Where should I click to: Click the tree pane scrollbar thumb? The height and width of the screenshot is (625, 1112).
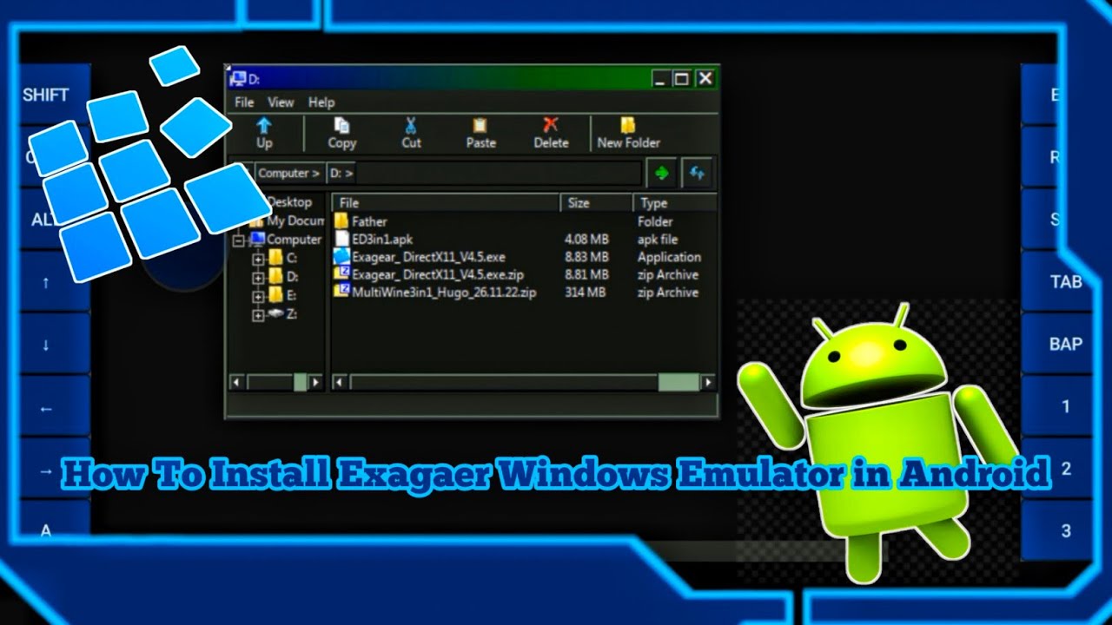(300, 382)
